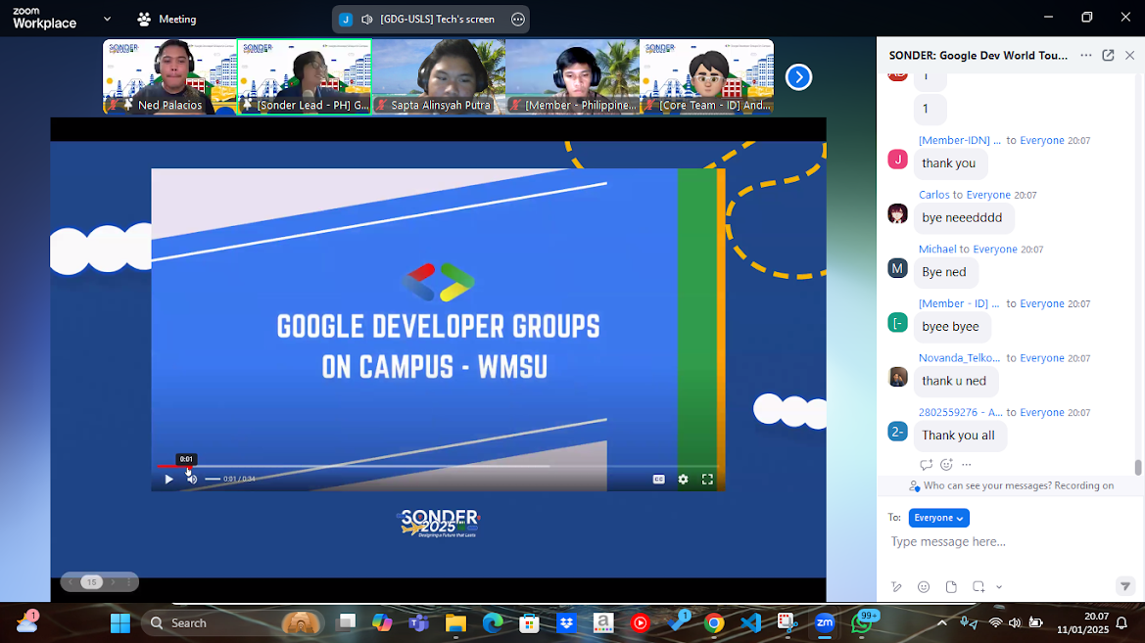Go to previous slide arrow in slide navigator
The height and width of the screenshot is (643, 1145).
coord(71,582)
